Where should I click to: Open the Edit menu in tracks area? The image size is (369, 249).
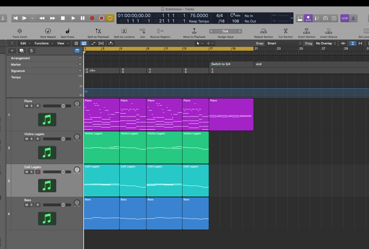point(24,43)
